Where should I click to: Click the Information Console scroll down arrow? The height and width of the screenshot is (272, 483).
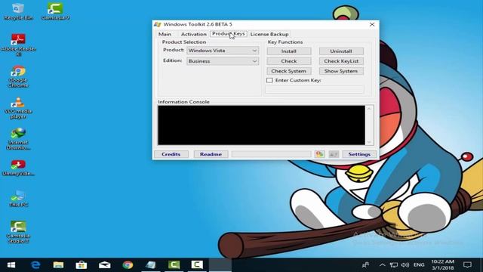coord(369,142)
